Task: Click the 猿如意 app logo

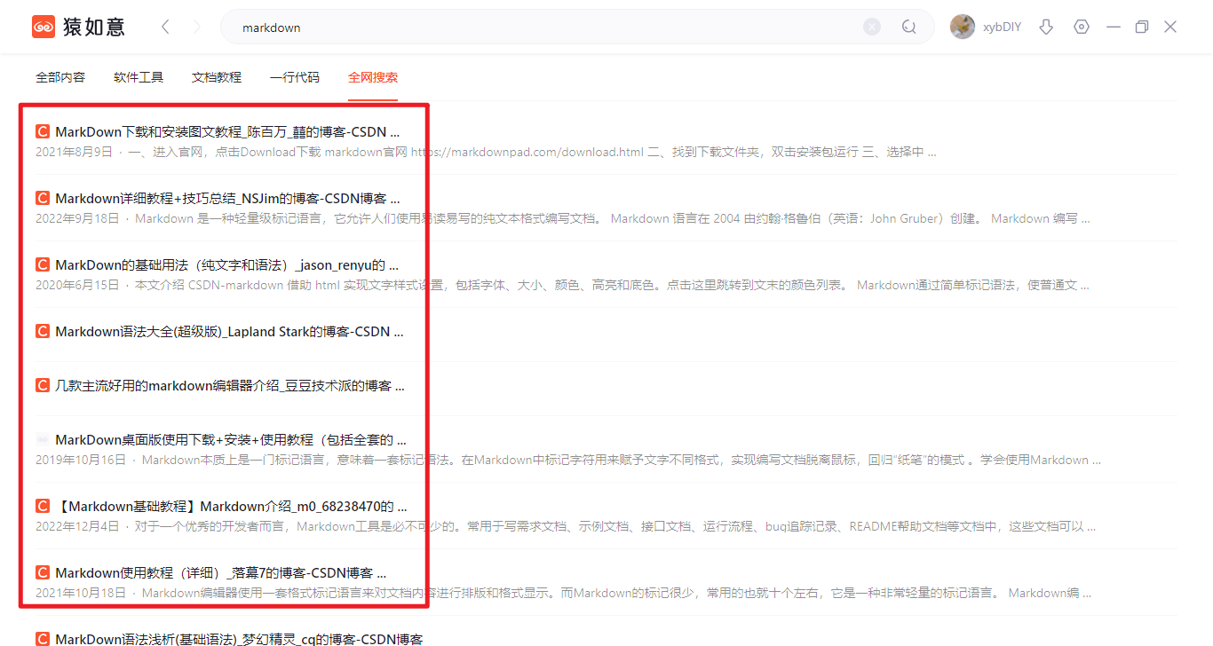Action: coord(78,28)
